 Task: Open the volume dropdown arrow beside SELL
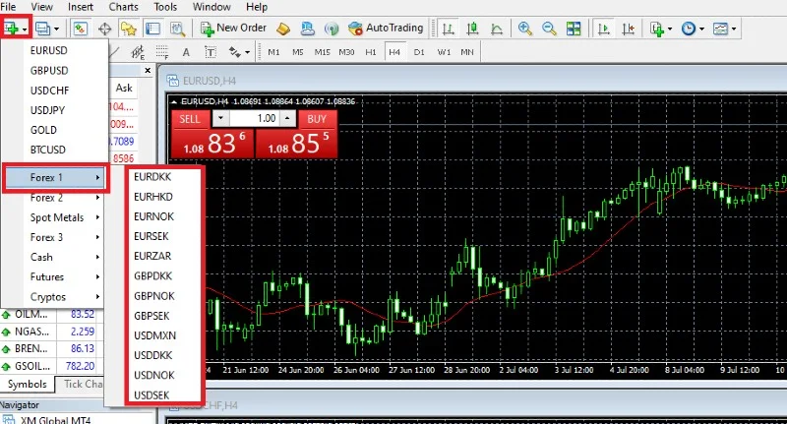(220, 119)
